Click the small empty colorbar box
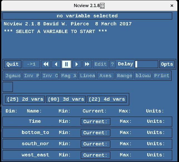 [x=8, y=87]
